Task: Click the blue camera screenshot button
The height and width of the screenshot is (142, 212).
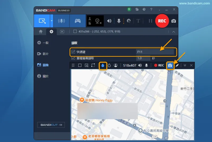Action: click(170, 65)
